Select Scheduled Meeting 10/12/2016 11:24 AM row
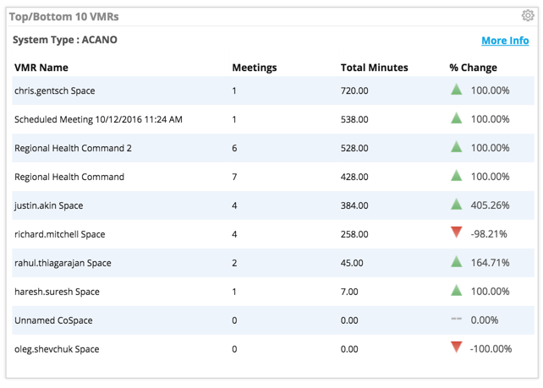The image size is (543, 388). 273,119
